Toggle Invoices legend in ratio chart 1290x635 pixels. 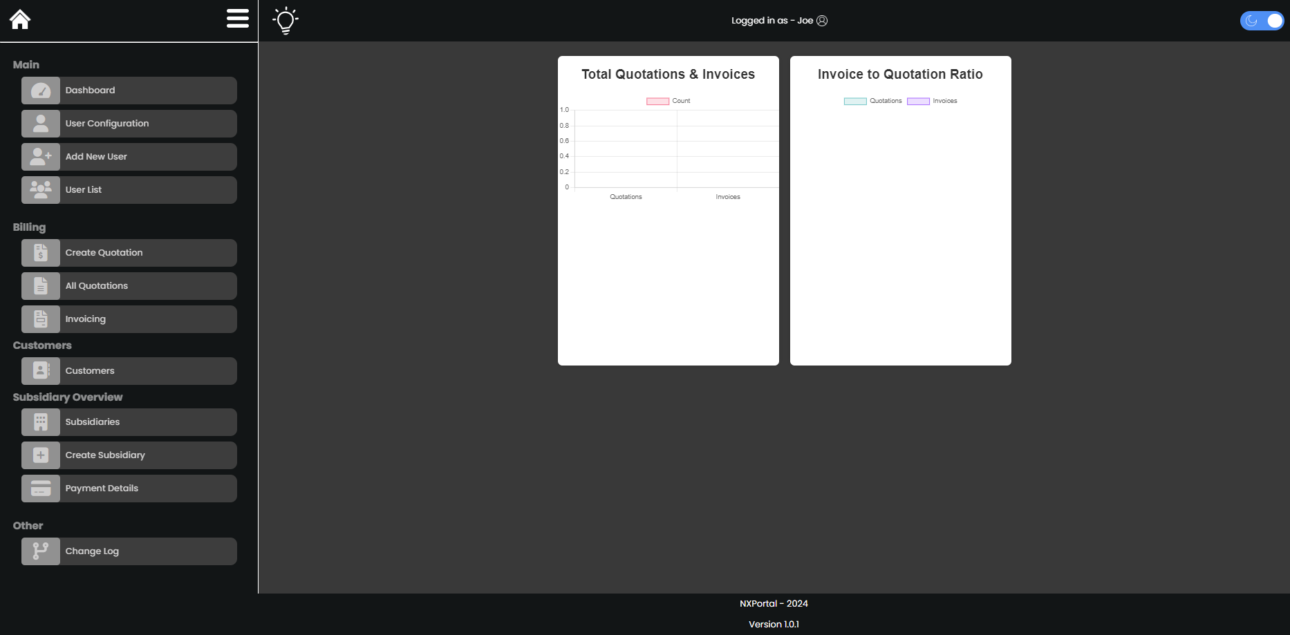pos(918,101)
